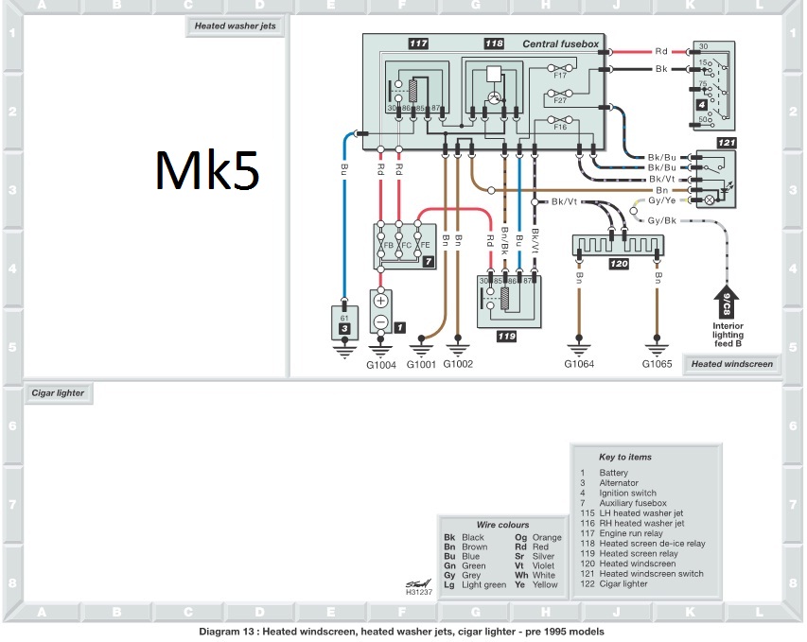Viewport: 807px width, 642px height.
Task: Click the 9/C8 interior lighting arrow
Action: pyautogui.click(x=728, y=303)
